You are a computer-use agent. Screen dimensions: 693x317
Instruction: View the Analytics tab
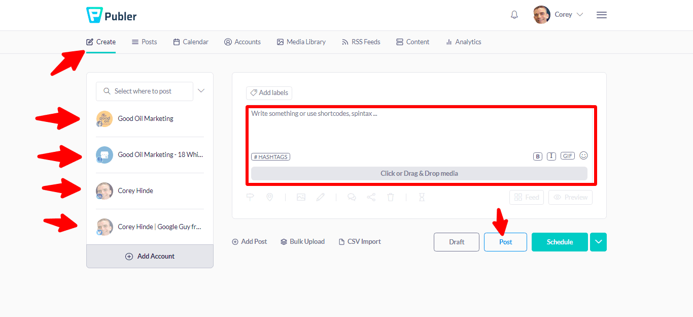coord(463,42)
